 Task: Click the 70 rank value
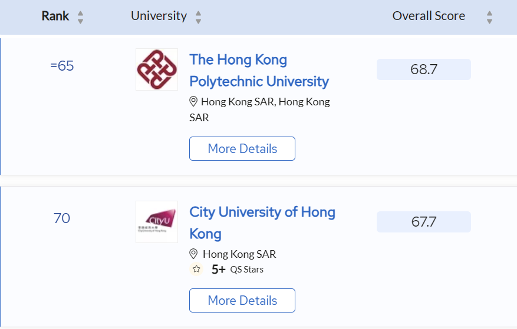[62, 218]
